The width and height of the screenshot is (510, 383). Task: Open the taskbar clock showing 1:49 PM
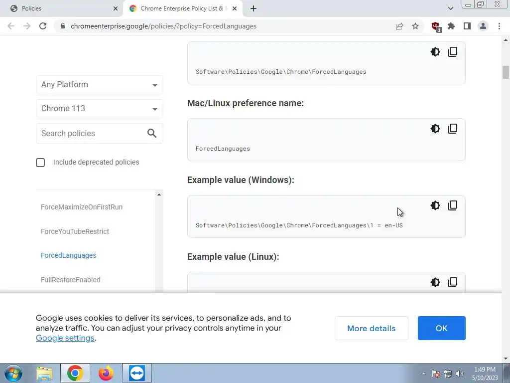tap(485, 374)
